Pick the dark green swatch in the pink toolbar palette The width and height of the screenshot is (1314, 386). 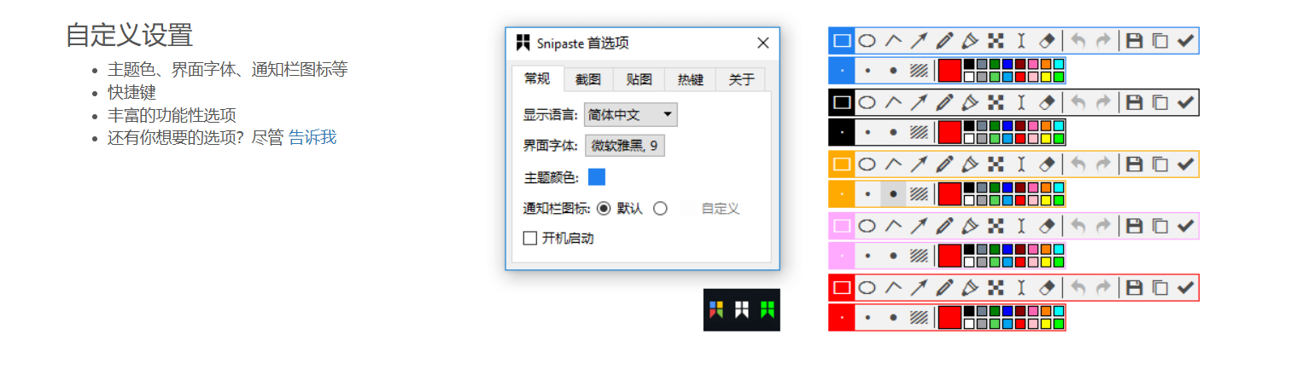click(x=995, y=250)
